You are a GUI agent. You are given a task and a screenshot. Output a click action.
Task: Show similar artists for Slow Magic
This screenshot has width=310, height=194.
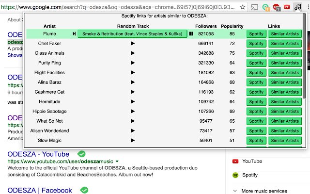[285, 141]
